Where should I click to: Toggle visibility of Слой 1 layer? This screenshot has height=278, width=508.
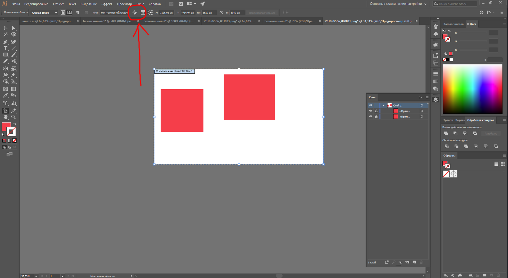[371, 105]
